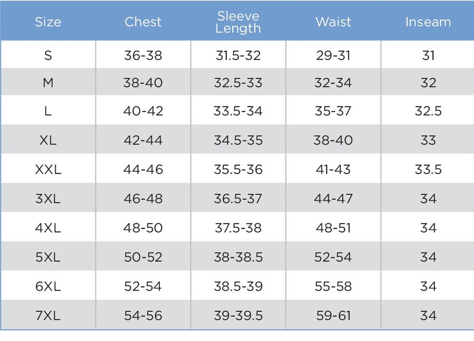Click waist measurement 59-61
474x341 pixels.
(333, 316)
